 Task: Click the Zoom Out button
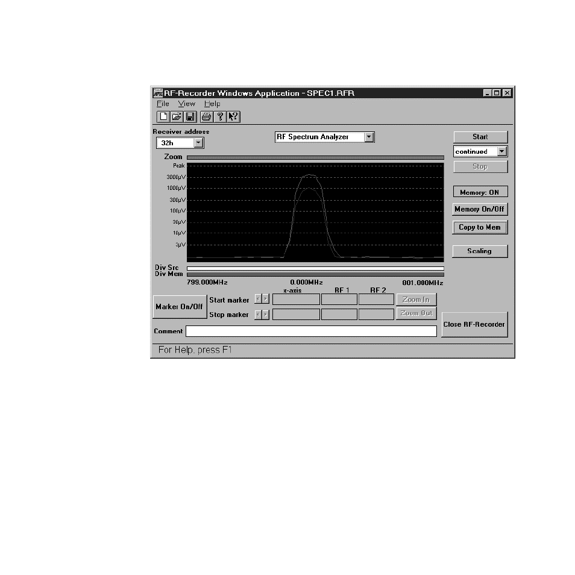[x=416, y=313]
